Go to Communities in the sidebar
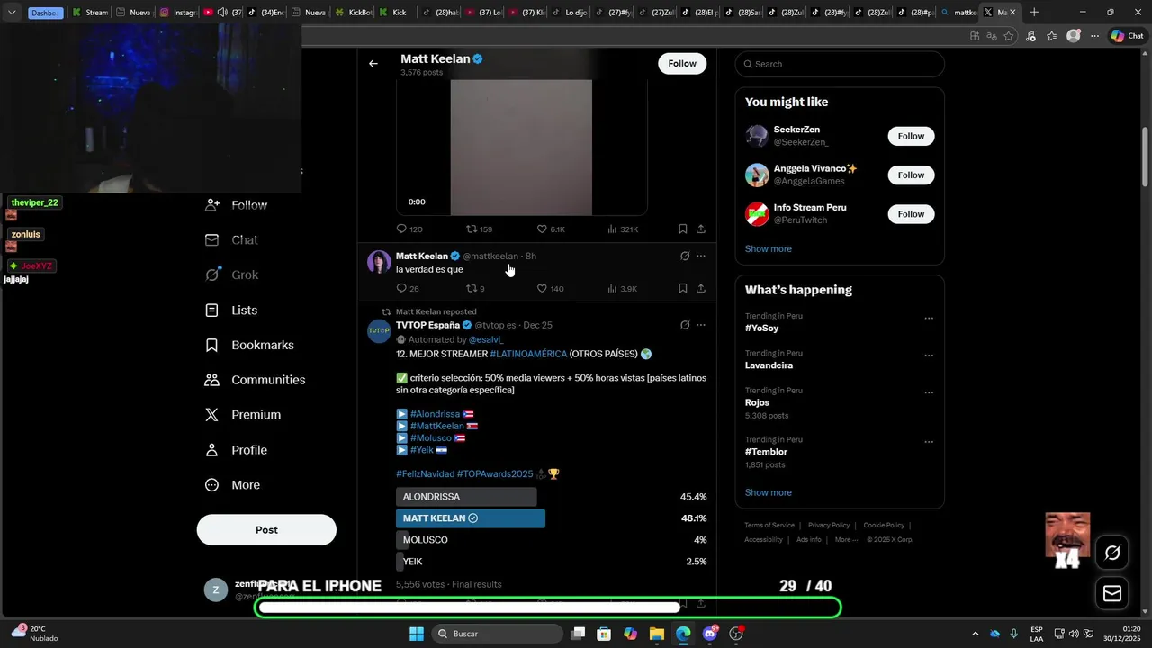Screen dimensions: 1152x648 [255, 380]
